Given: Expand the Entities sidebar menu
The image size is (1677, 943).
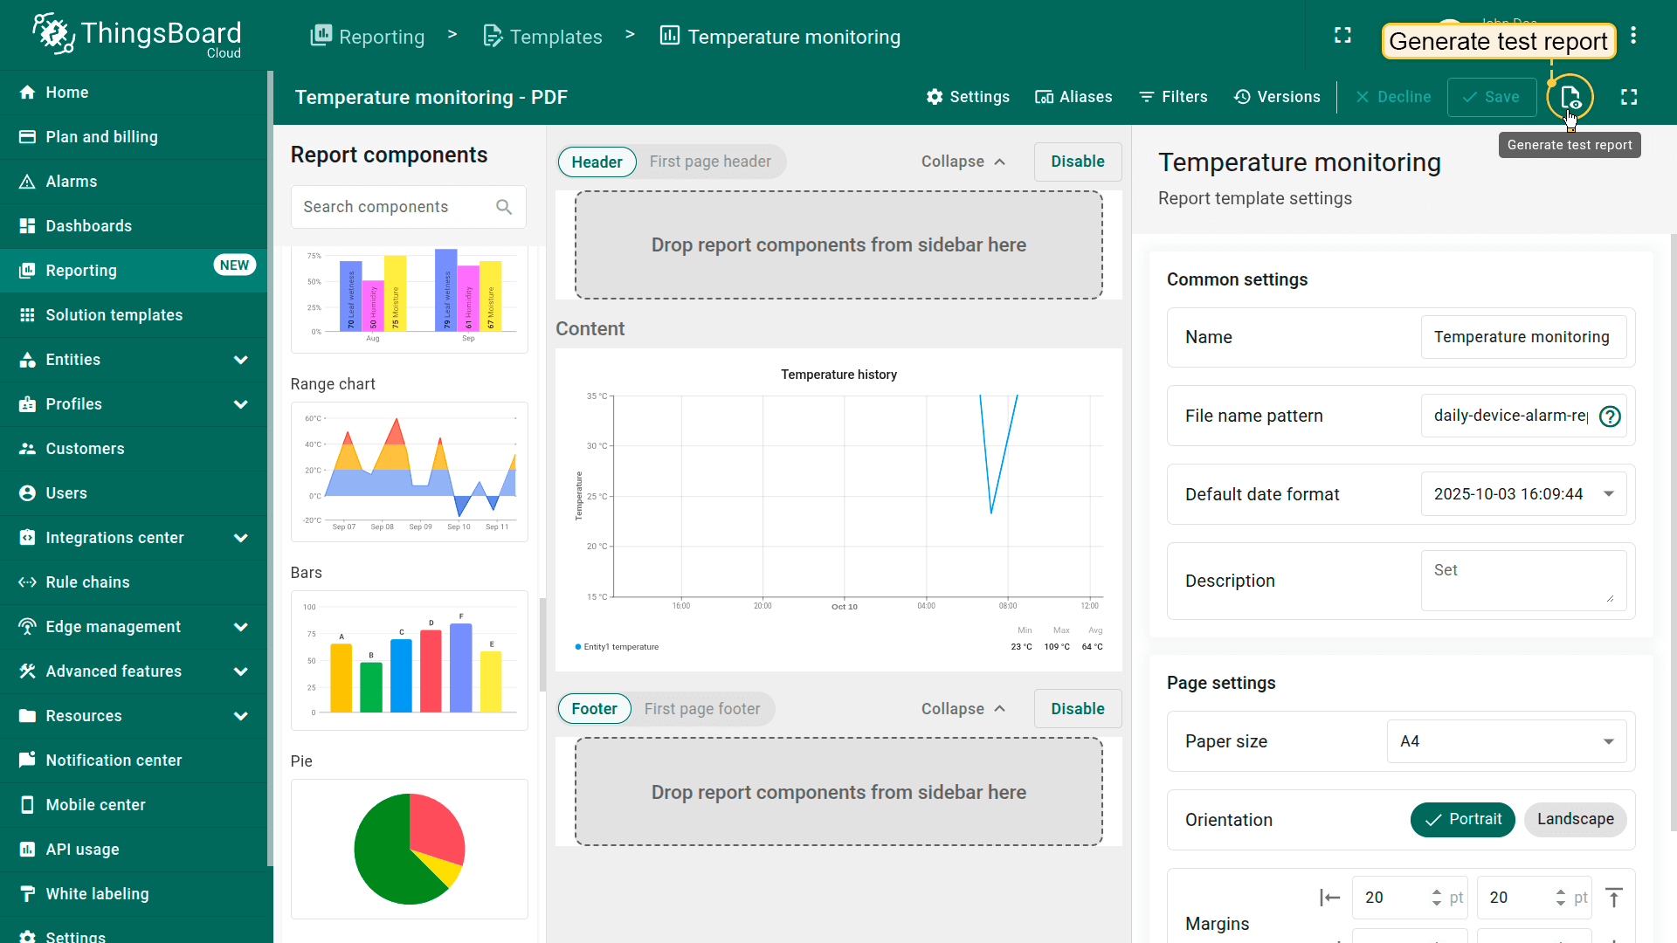Looking at the screenshot, I should pos(241,360).
